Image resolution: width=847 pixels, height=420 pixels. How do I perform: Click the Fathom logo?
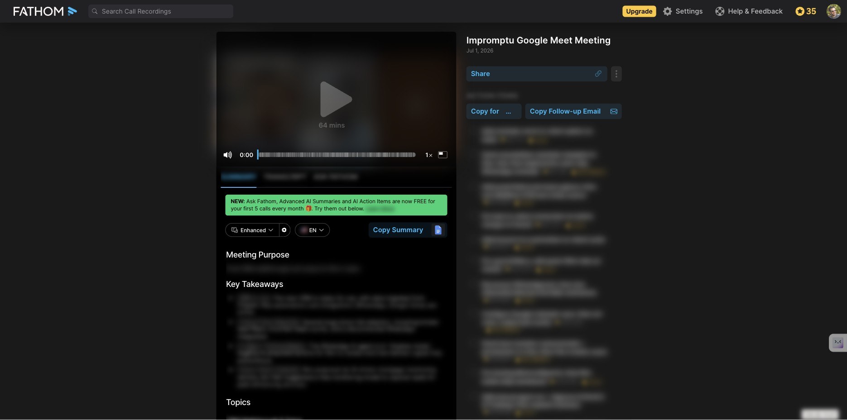pos(45,11)
